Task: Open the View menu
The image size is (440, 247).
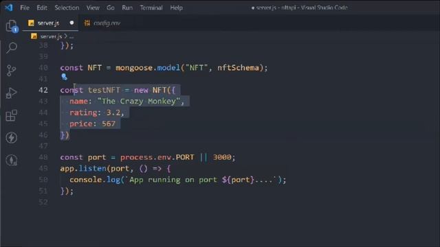Action: click(93, 8)
